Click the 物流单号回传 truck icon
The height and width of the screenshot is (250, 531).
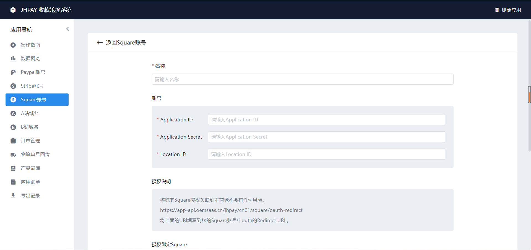[x=13, y=155]
